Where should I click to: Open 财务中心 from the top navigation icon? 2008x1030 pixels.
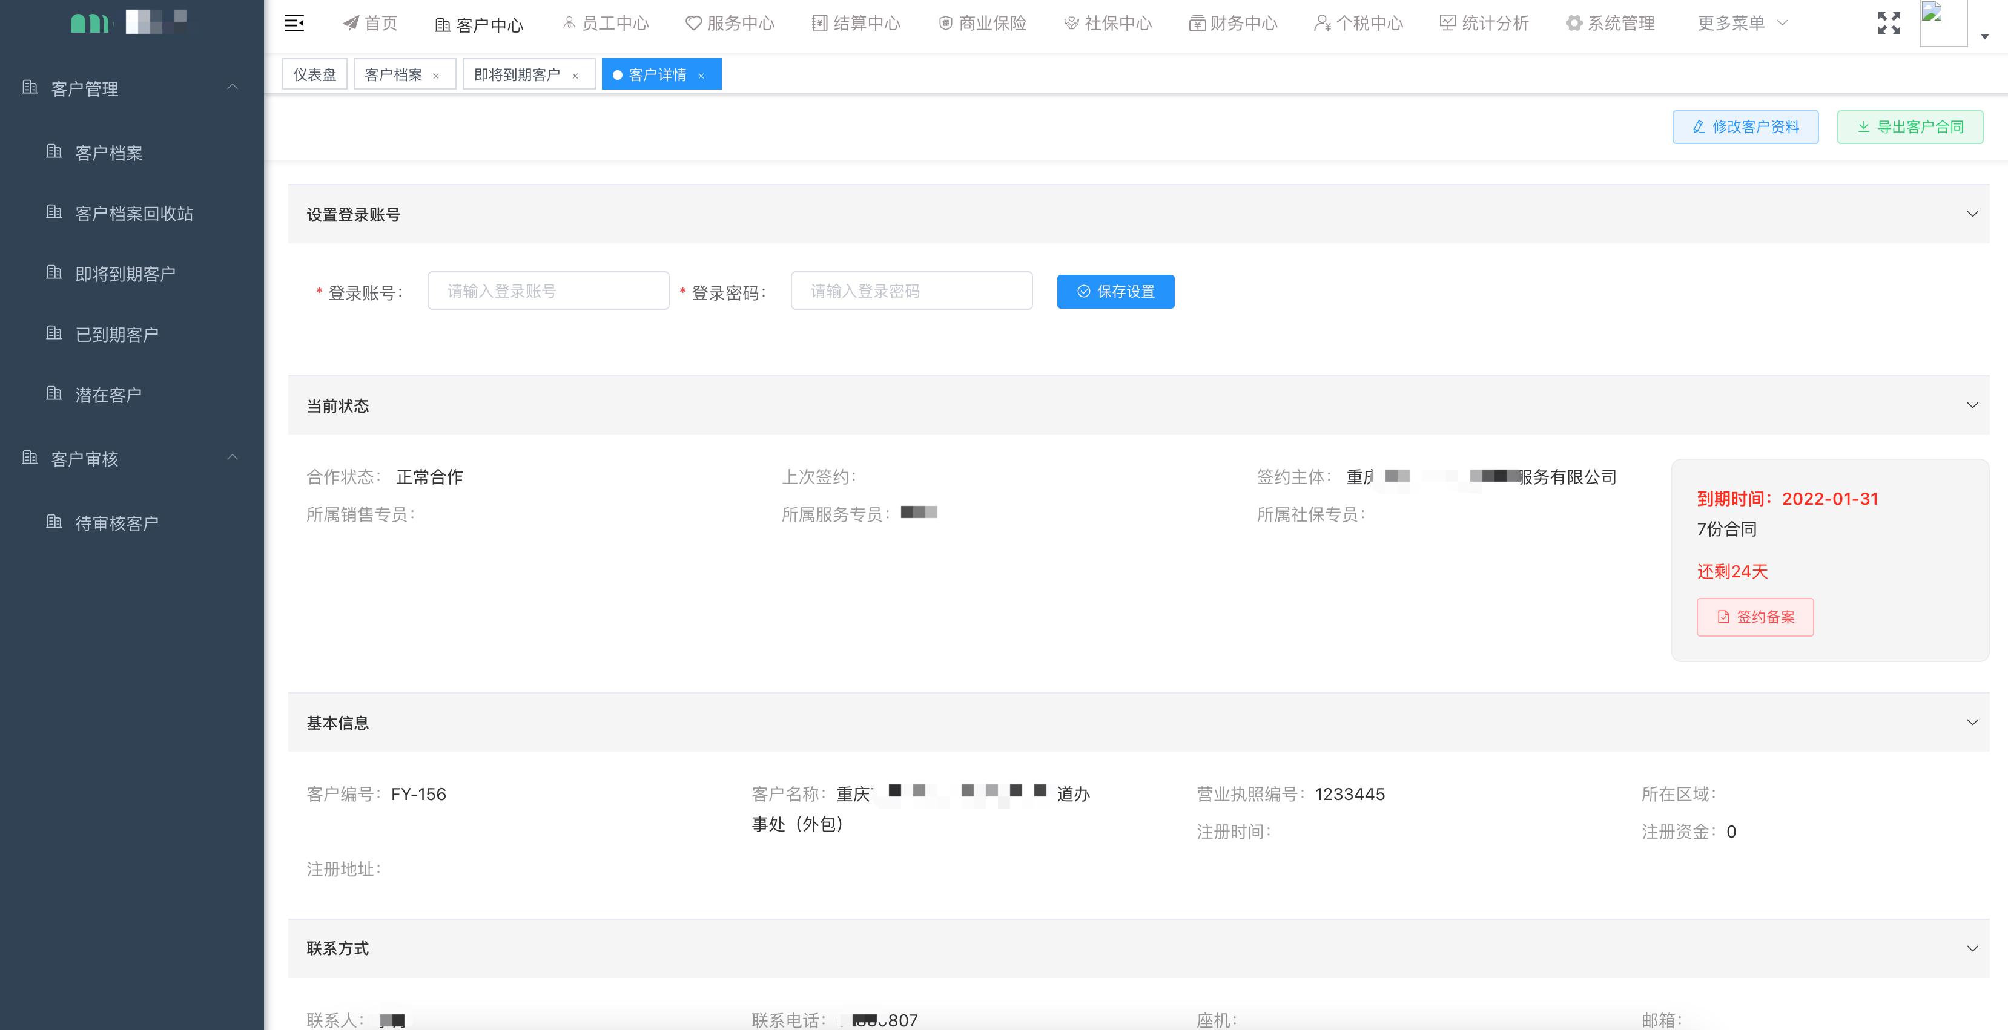(x=1196, y=22)
